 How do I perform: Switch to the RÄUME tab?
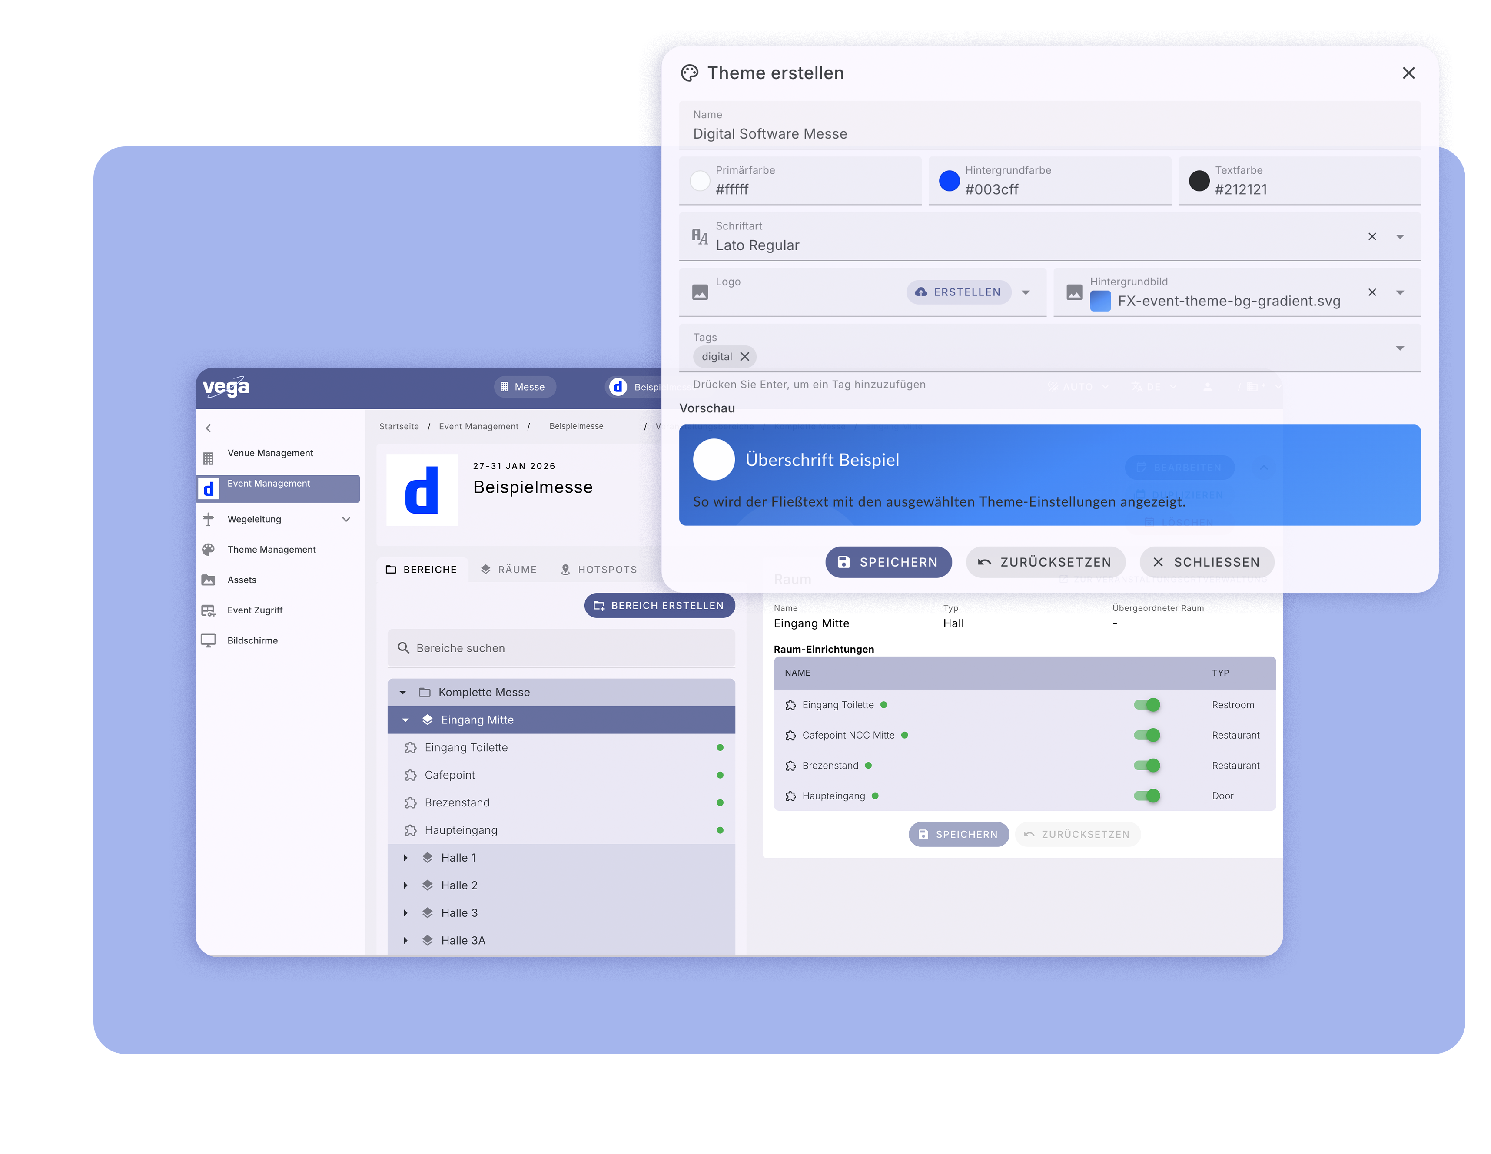[508, 570]
